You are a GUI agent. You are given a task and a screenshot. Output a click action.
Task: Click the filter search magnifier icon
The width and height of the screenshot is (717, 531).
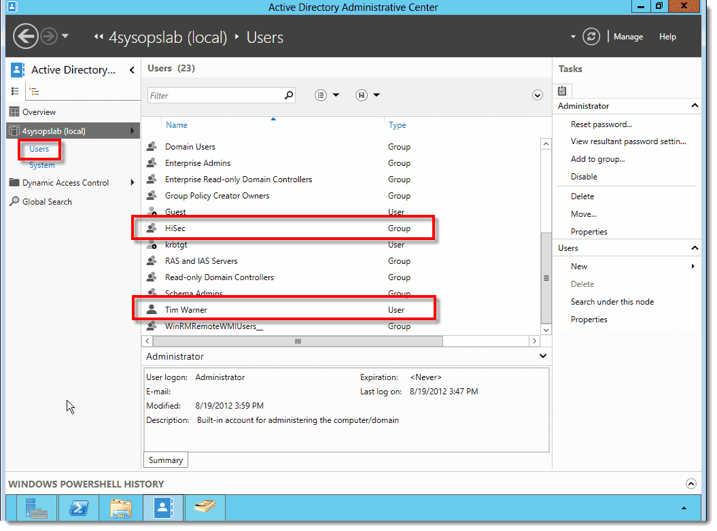click(x=289, y=95)
